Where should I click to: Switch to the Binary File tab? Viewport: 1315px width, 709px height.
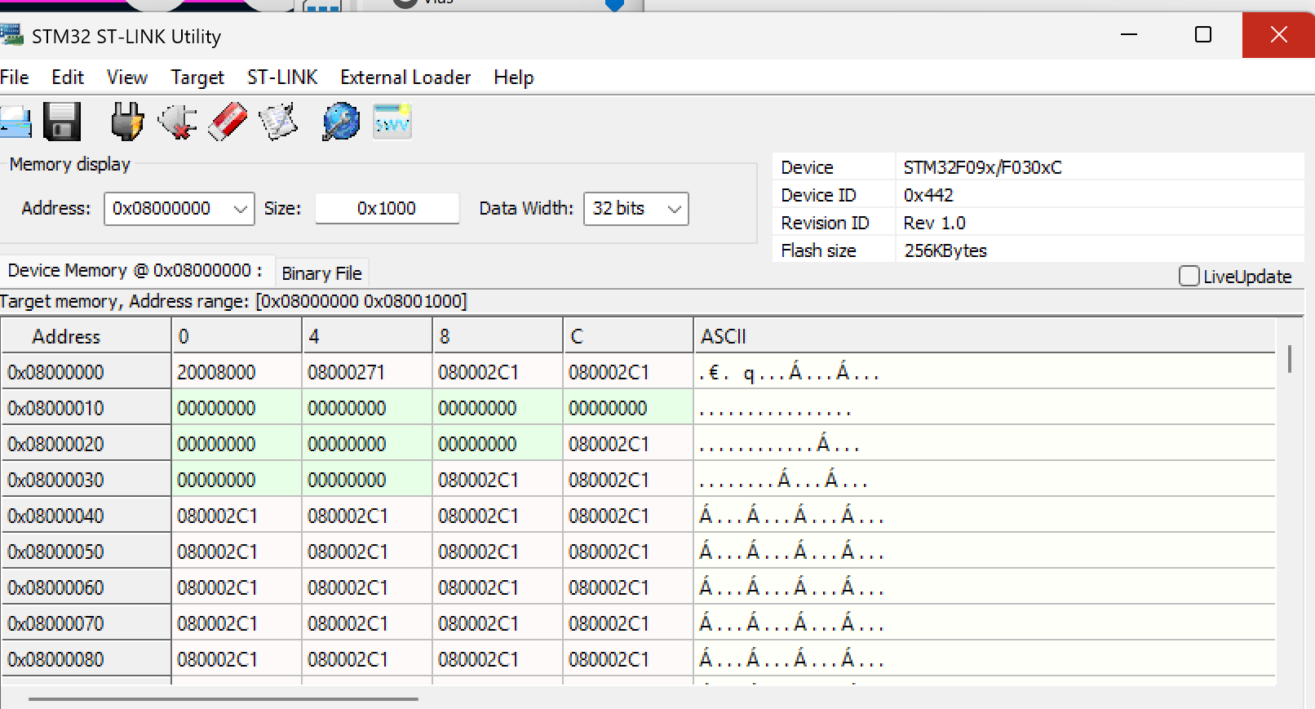[x=321, y=273]
